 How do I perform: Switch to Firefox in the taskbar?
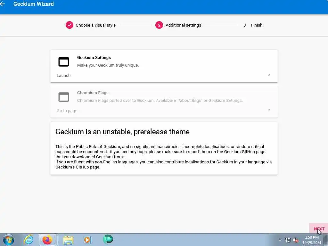coord(47,240)
